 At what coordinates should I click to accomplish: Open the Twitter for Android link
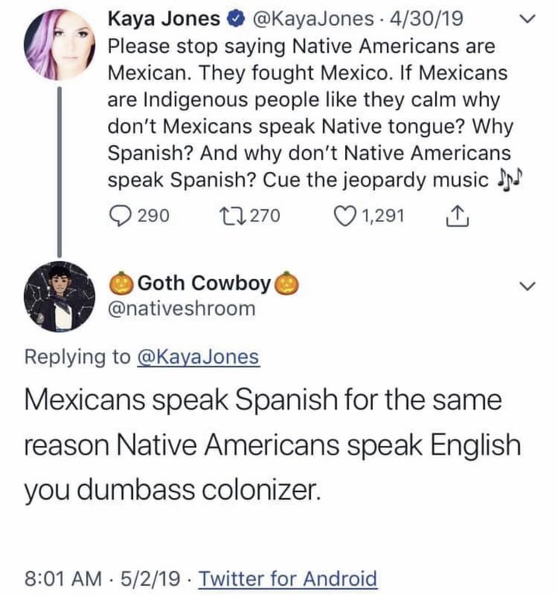288,579
